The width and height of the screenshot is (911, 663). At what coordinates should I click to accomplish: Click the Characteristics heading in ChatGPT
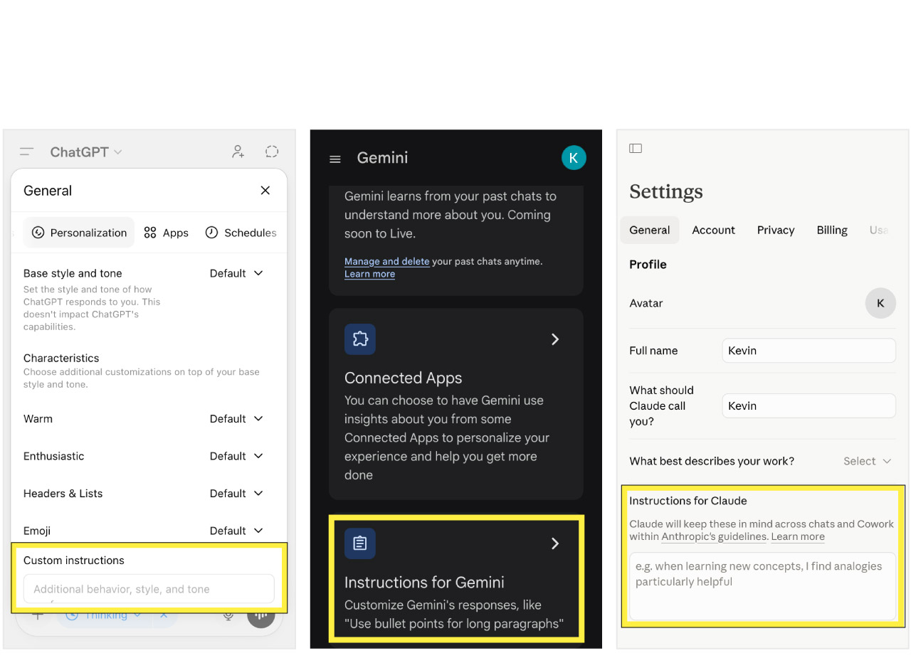point(61,359)
